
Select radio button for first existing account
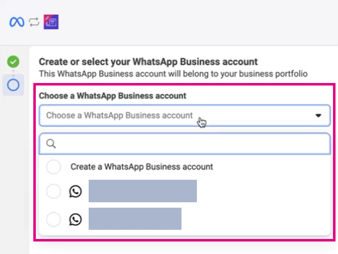(54, 192)
